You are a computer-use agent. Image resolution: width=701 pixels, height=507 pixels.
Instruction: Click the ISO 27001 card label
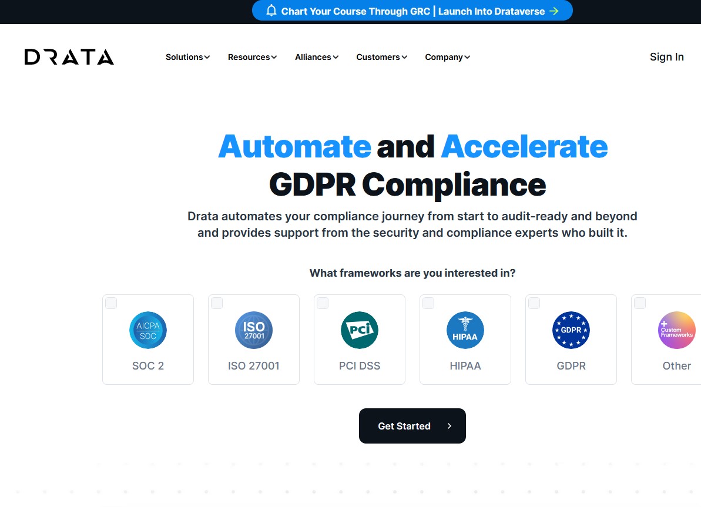pyautogui.click(x=254, y=366)
